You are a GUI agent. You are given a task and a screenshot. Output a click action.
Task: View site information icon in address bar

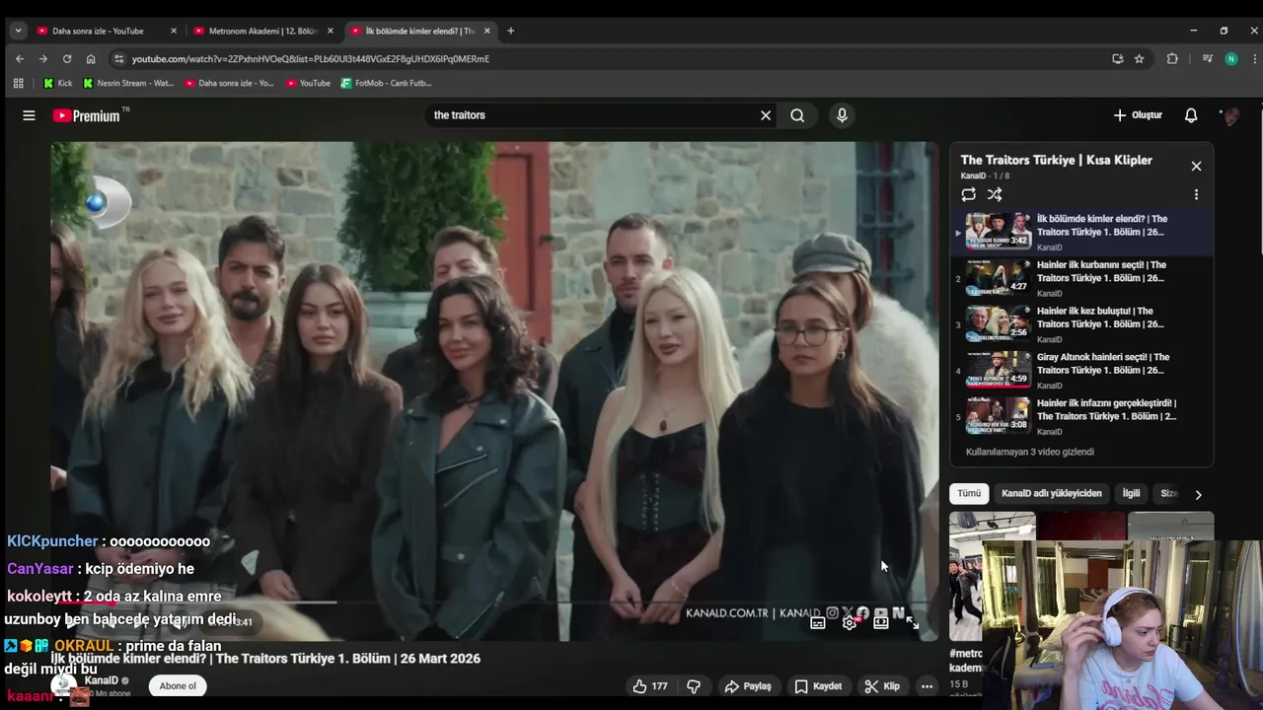coord(119,59)
